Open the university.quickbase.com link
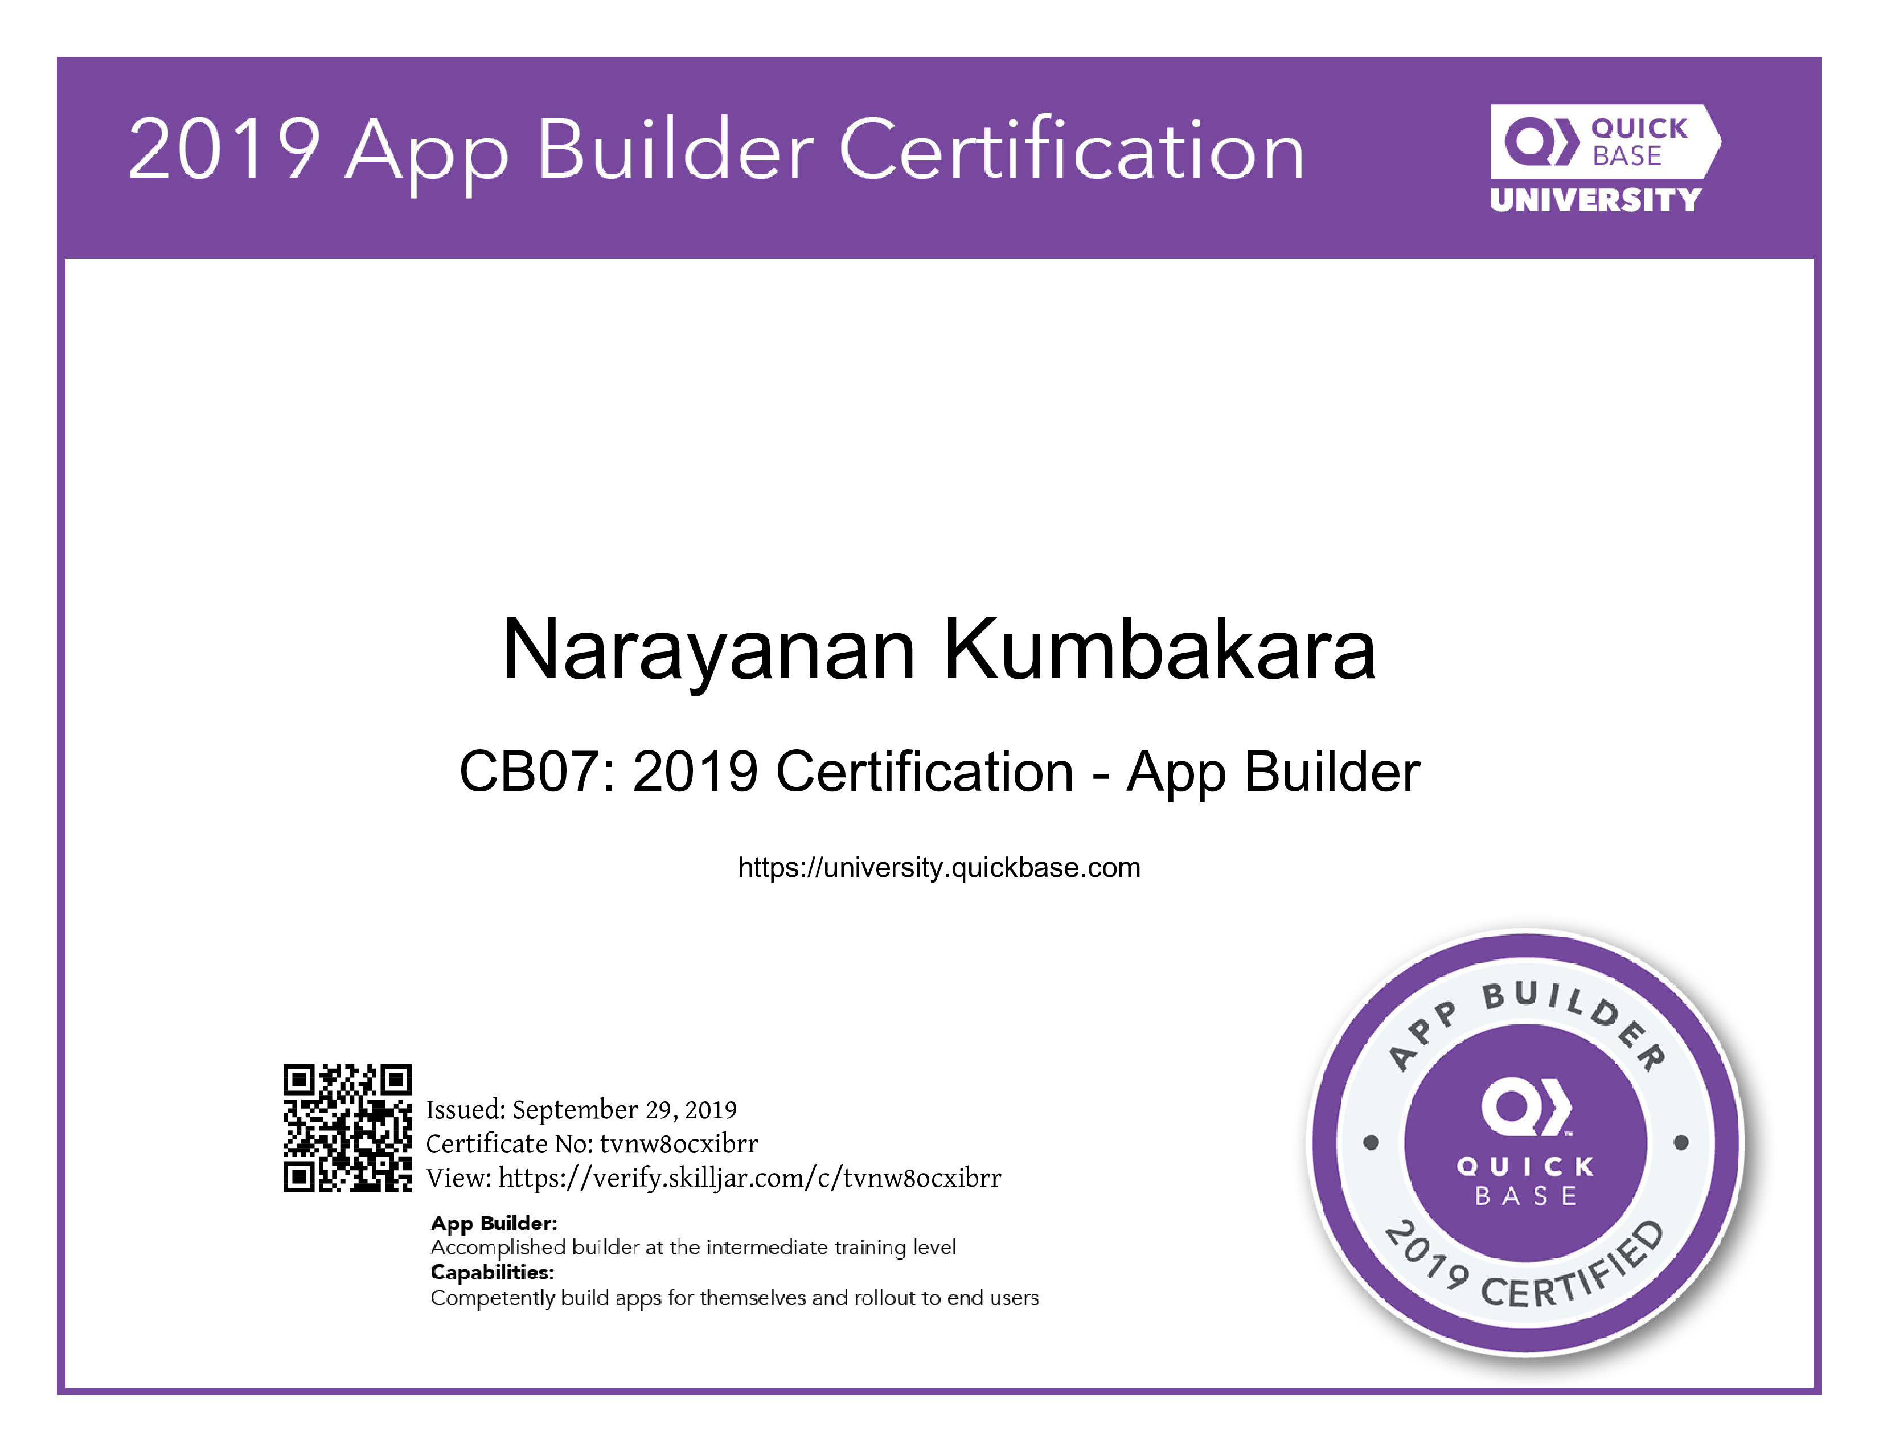1879x1452 pixels. pyautogui.click(x=938, y=867)
